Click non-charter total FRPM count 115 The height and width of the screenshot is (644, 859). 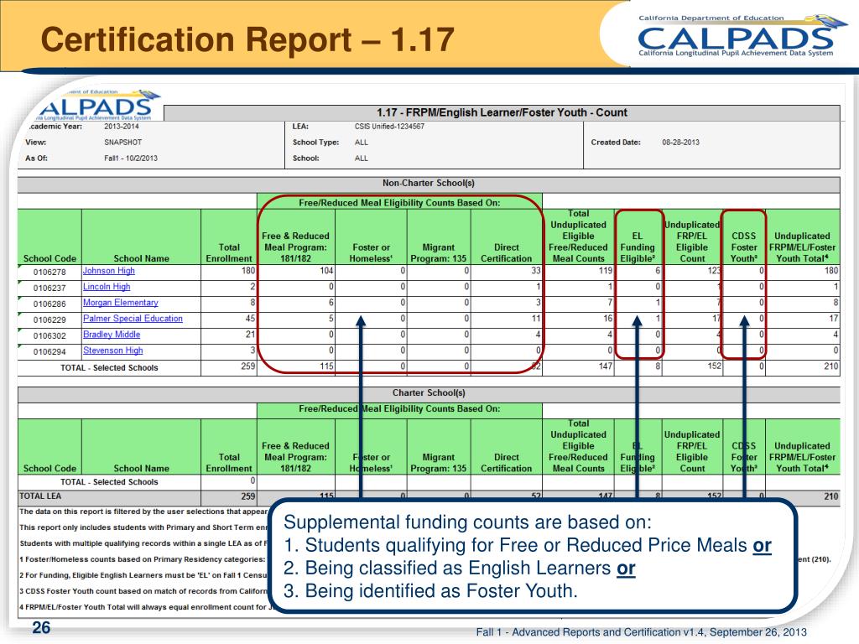326,366
